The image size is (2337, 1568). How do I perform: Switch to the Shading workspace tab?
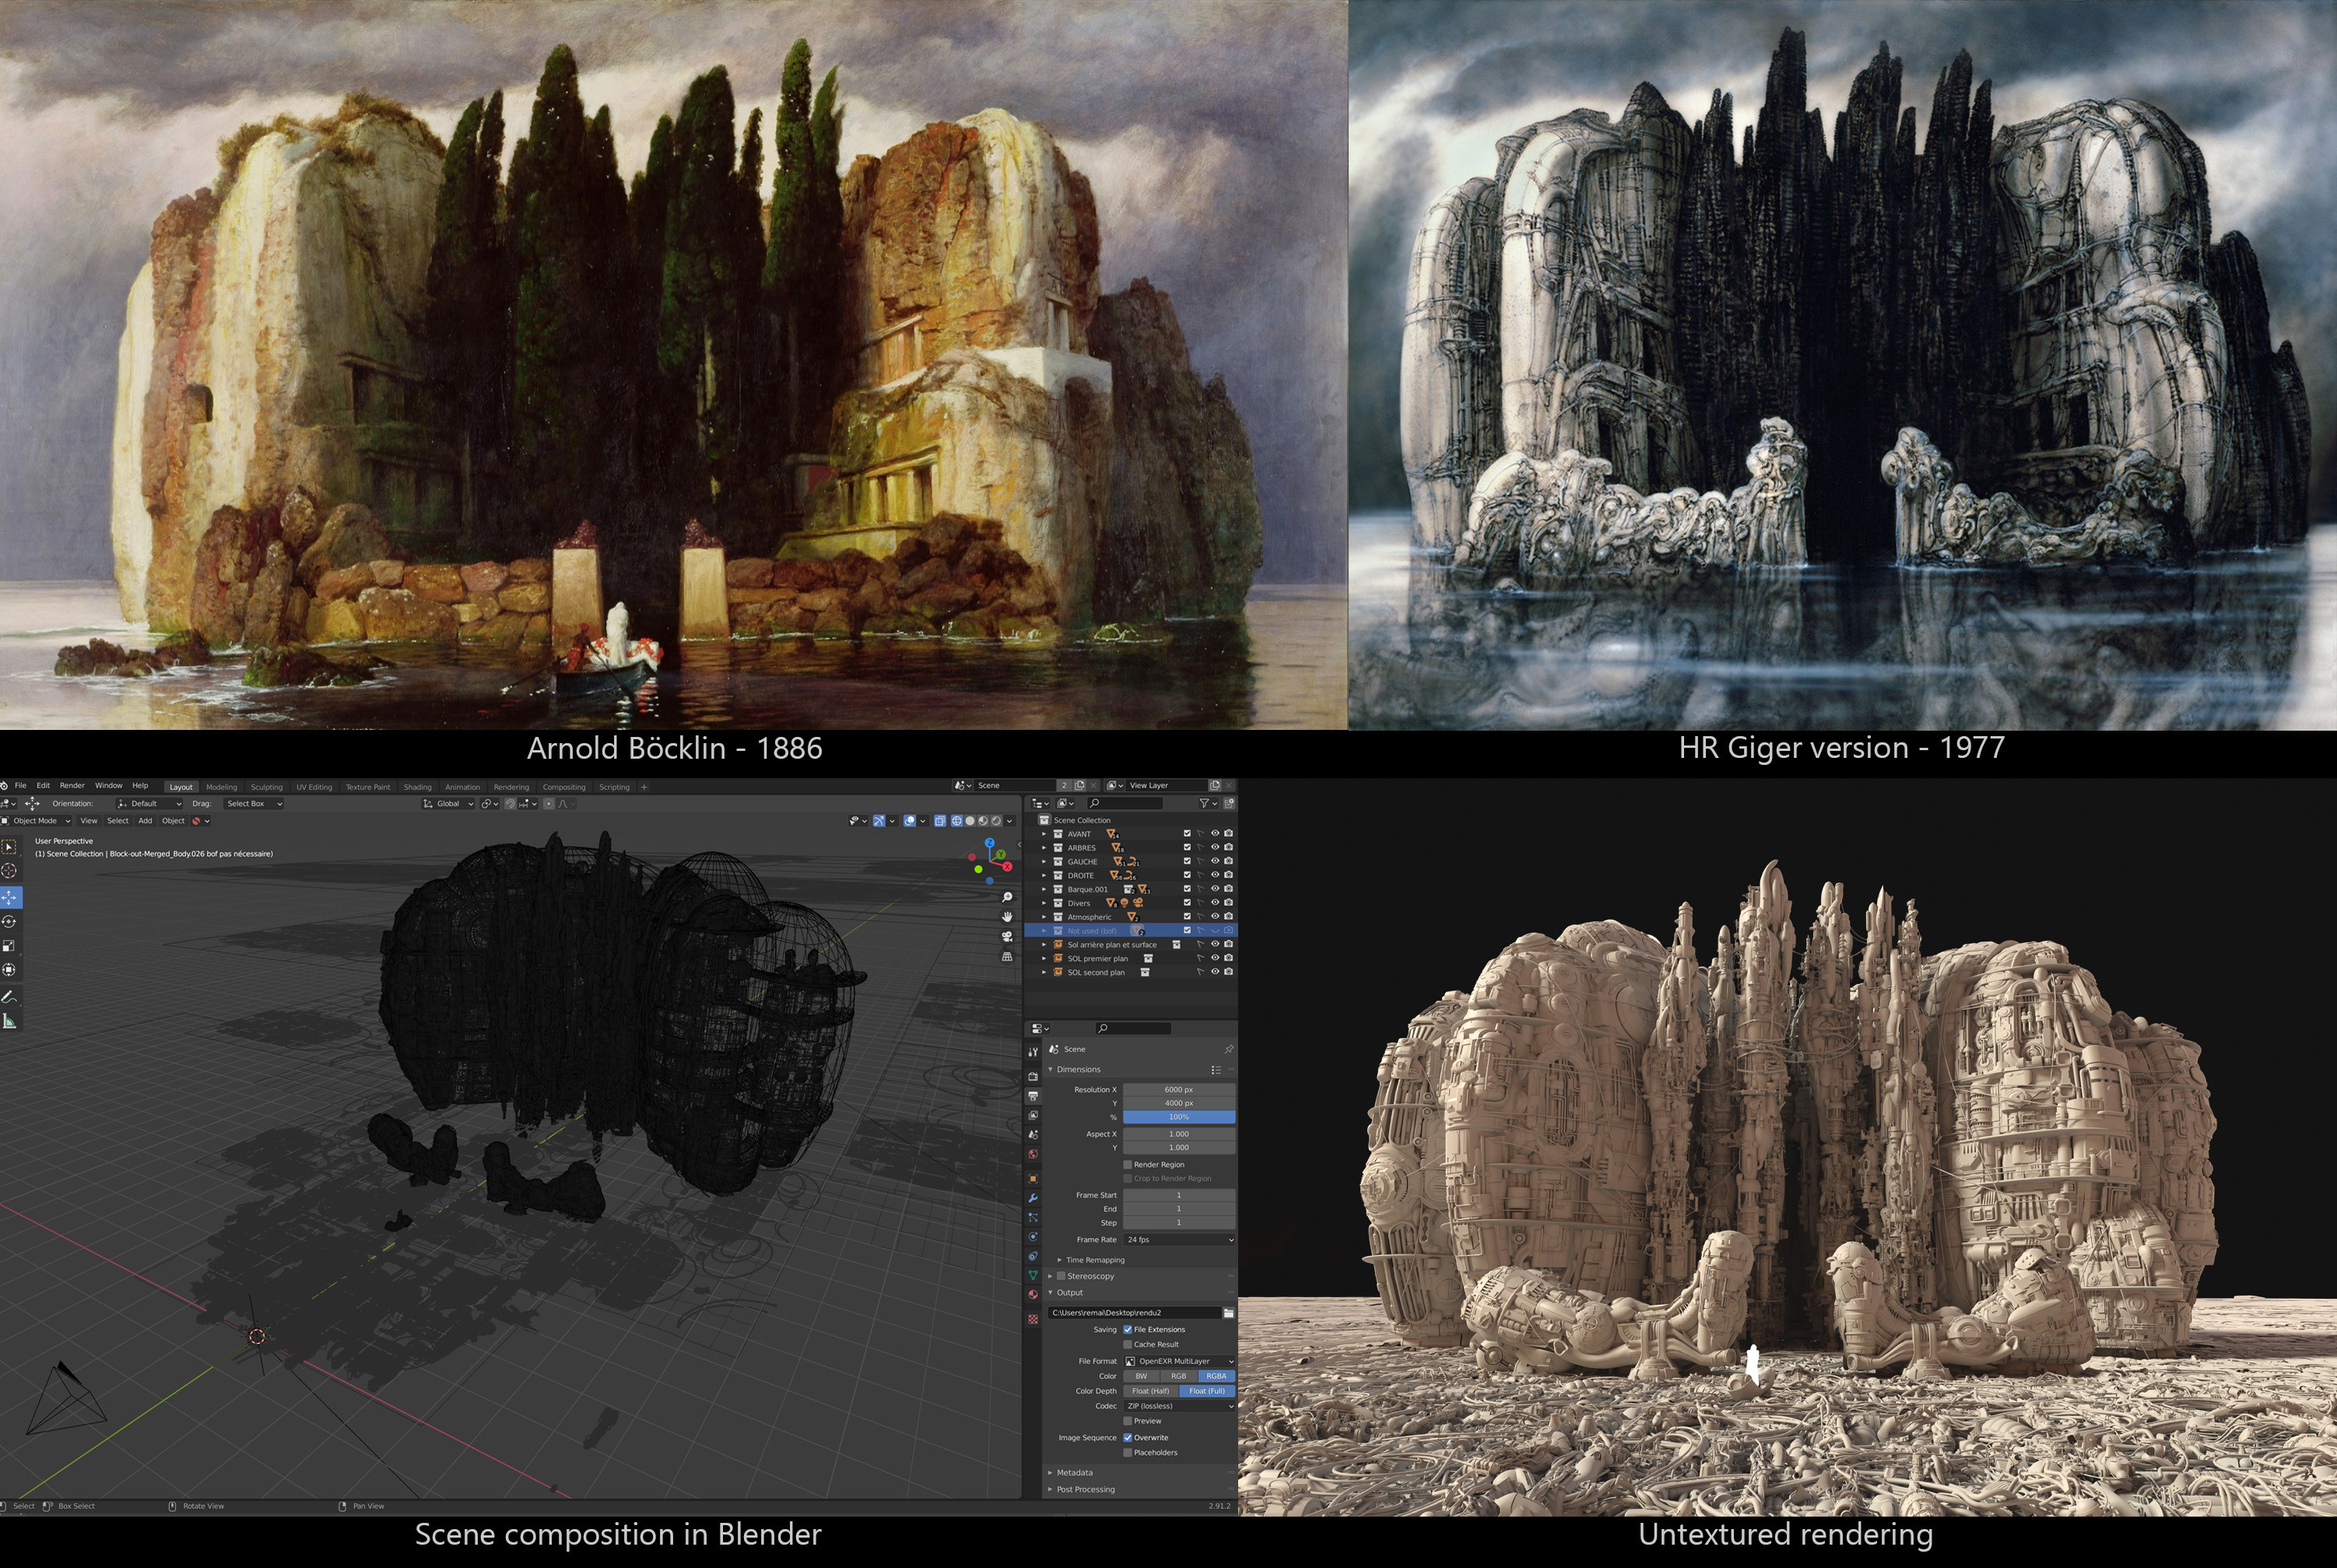tap(417, 787)
